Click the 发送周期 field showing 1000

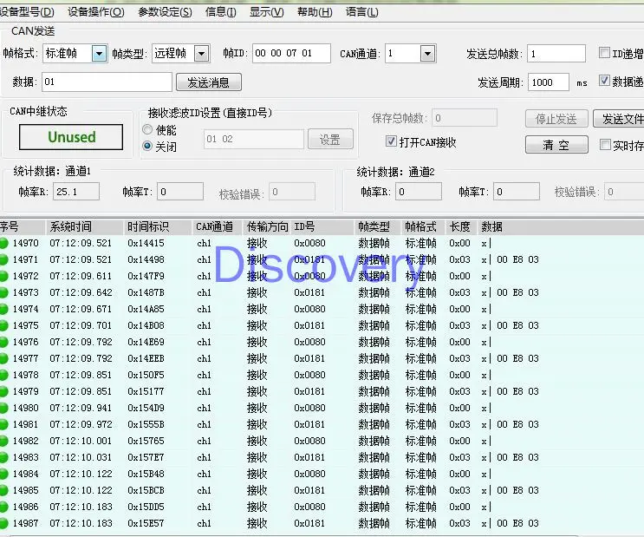pyautogui.click(x=549, y=82)
